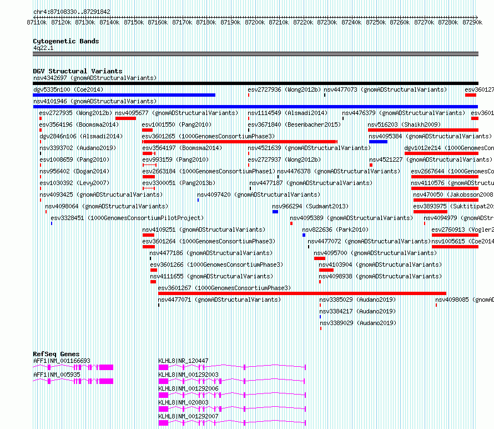
Task: Open the dgv5335n100 (Coe2014) label
Action: (x=68, y=89)
